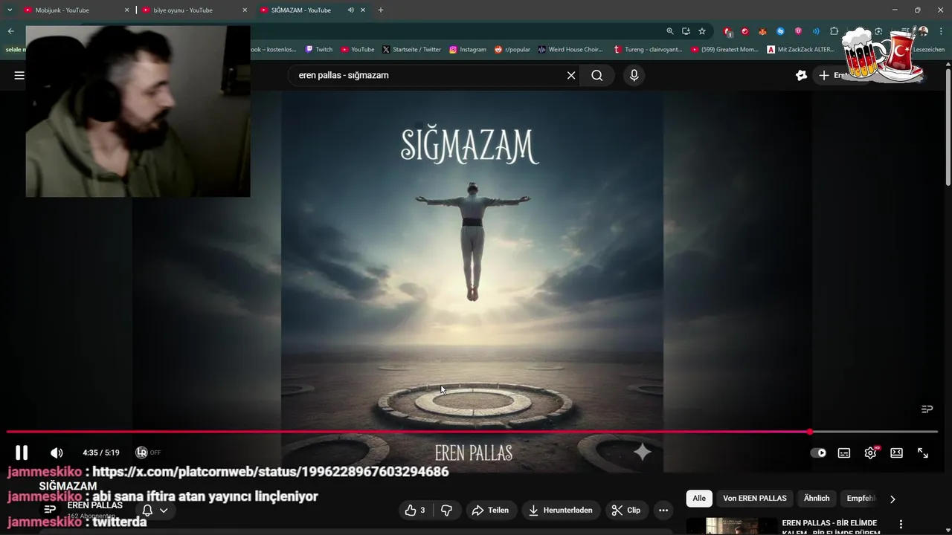The width and height of the screenshot is (952, 535).
Task: Bookmark this page with star
Action: (x=701, y=31)
